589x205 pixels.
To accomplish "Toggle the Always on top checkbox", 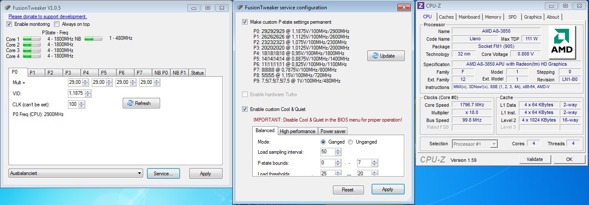I will 56,24.
